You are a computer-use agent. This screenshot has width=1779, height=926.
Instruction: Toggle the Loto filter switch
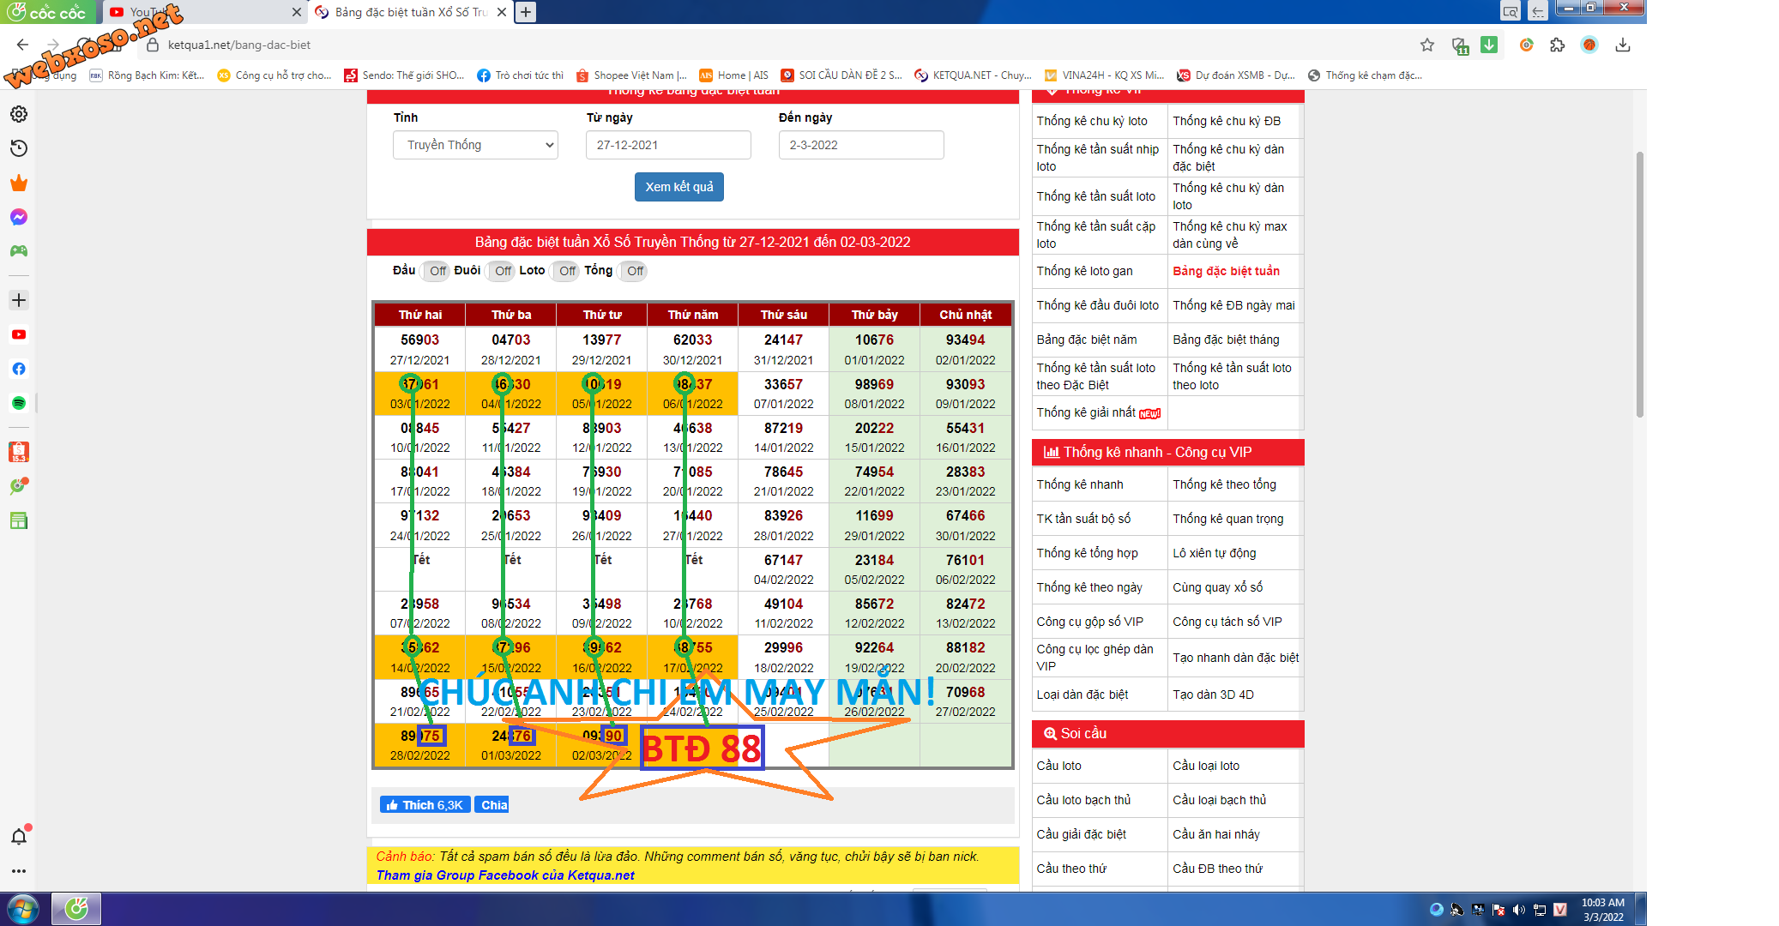(x=565, y=271)
